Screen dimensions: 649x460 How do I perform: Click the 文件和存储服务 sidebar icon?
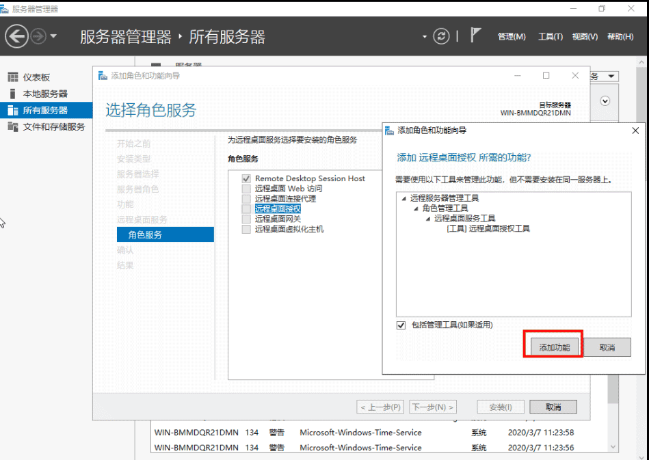[x=12, y=126]
